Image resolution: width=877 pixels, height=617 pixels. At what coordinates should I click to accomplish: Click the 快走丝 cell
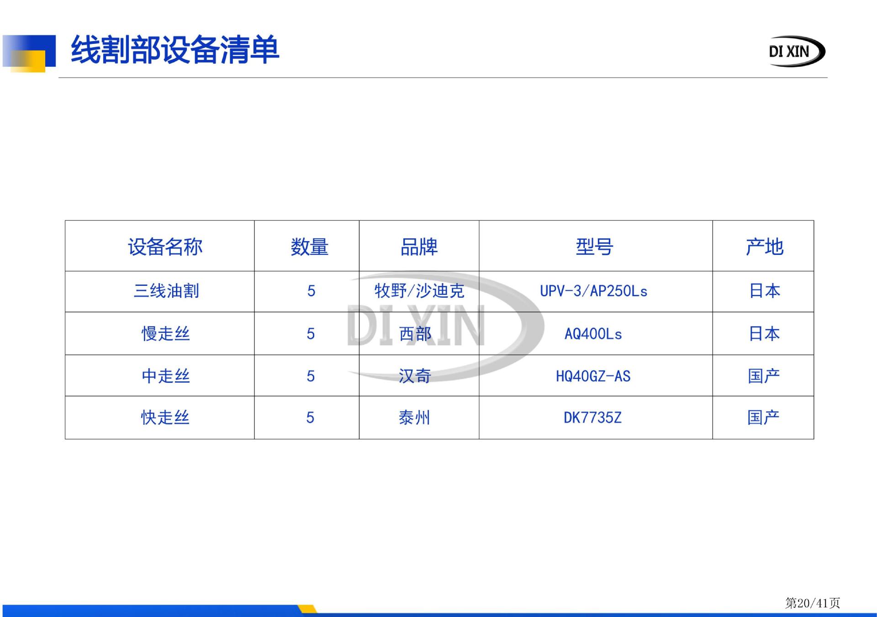[165, 417]
